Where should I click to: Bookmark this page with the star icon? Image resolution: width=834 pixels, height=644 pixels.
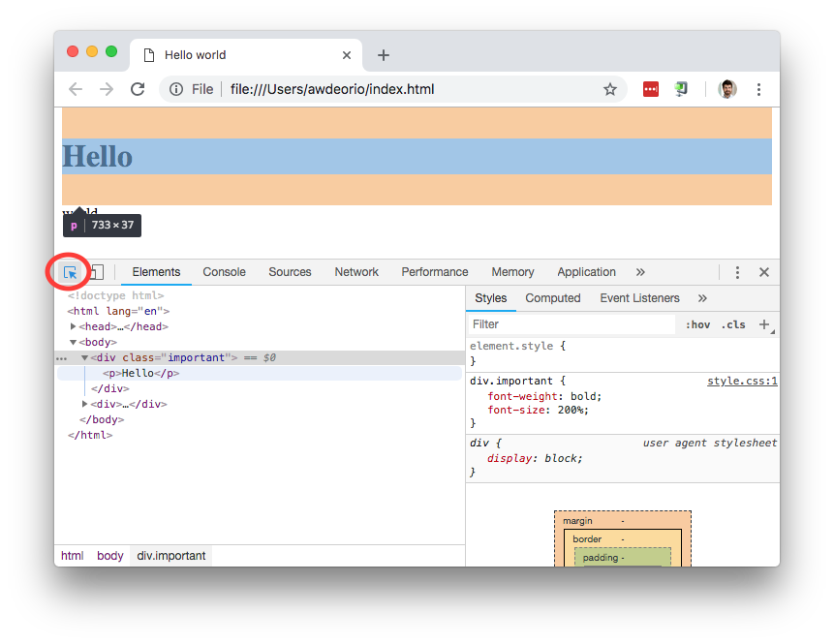[610, 89]
